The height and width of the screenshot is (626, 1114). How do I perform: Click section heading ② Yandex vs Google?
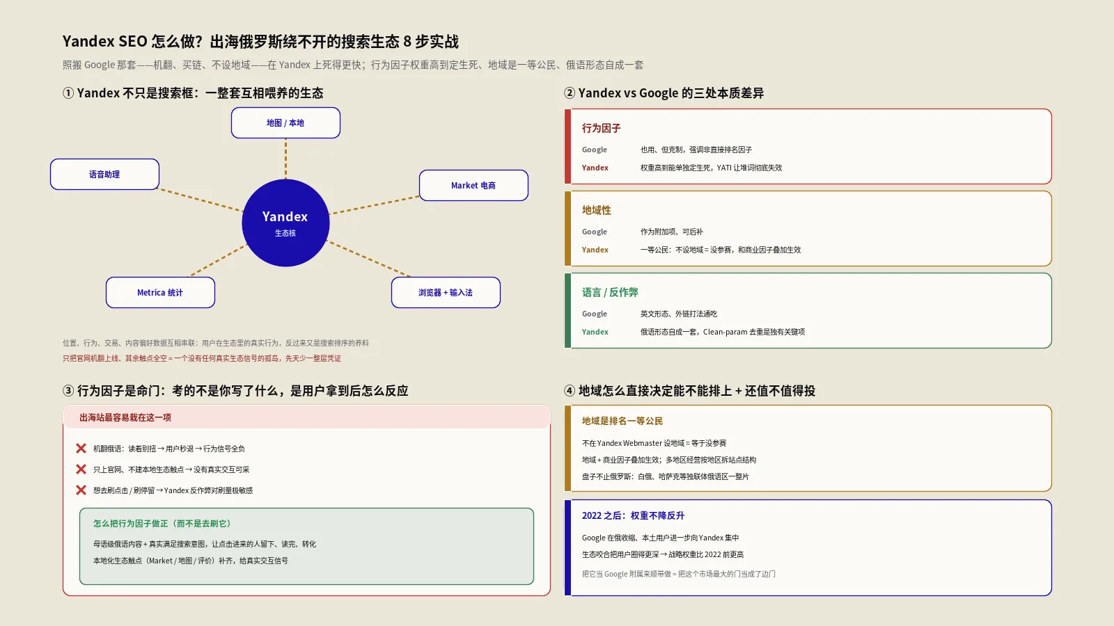[x=664, y=93]
